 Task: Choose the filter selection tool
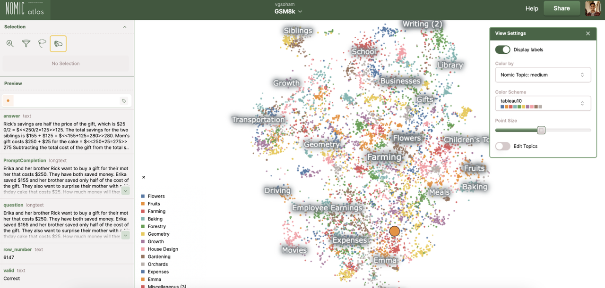click(26, 43)
